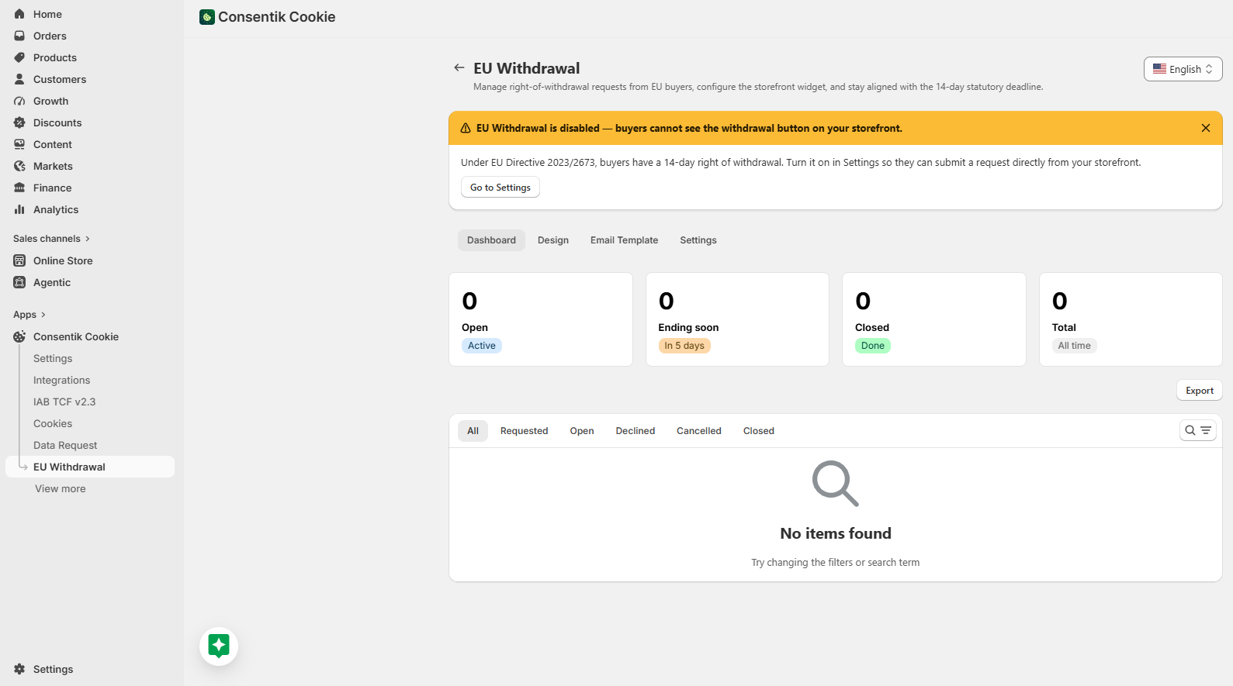The image size is (1233, 686).
Task: Click the Closed requests card
Action: (x=934, y=319)
